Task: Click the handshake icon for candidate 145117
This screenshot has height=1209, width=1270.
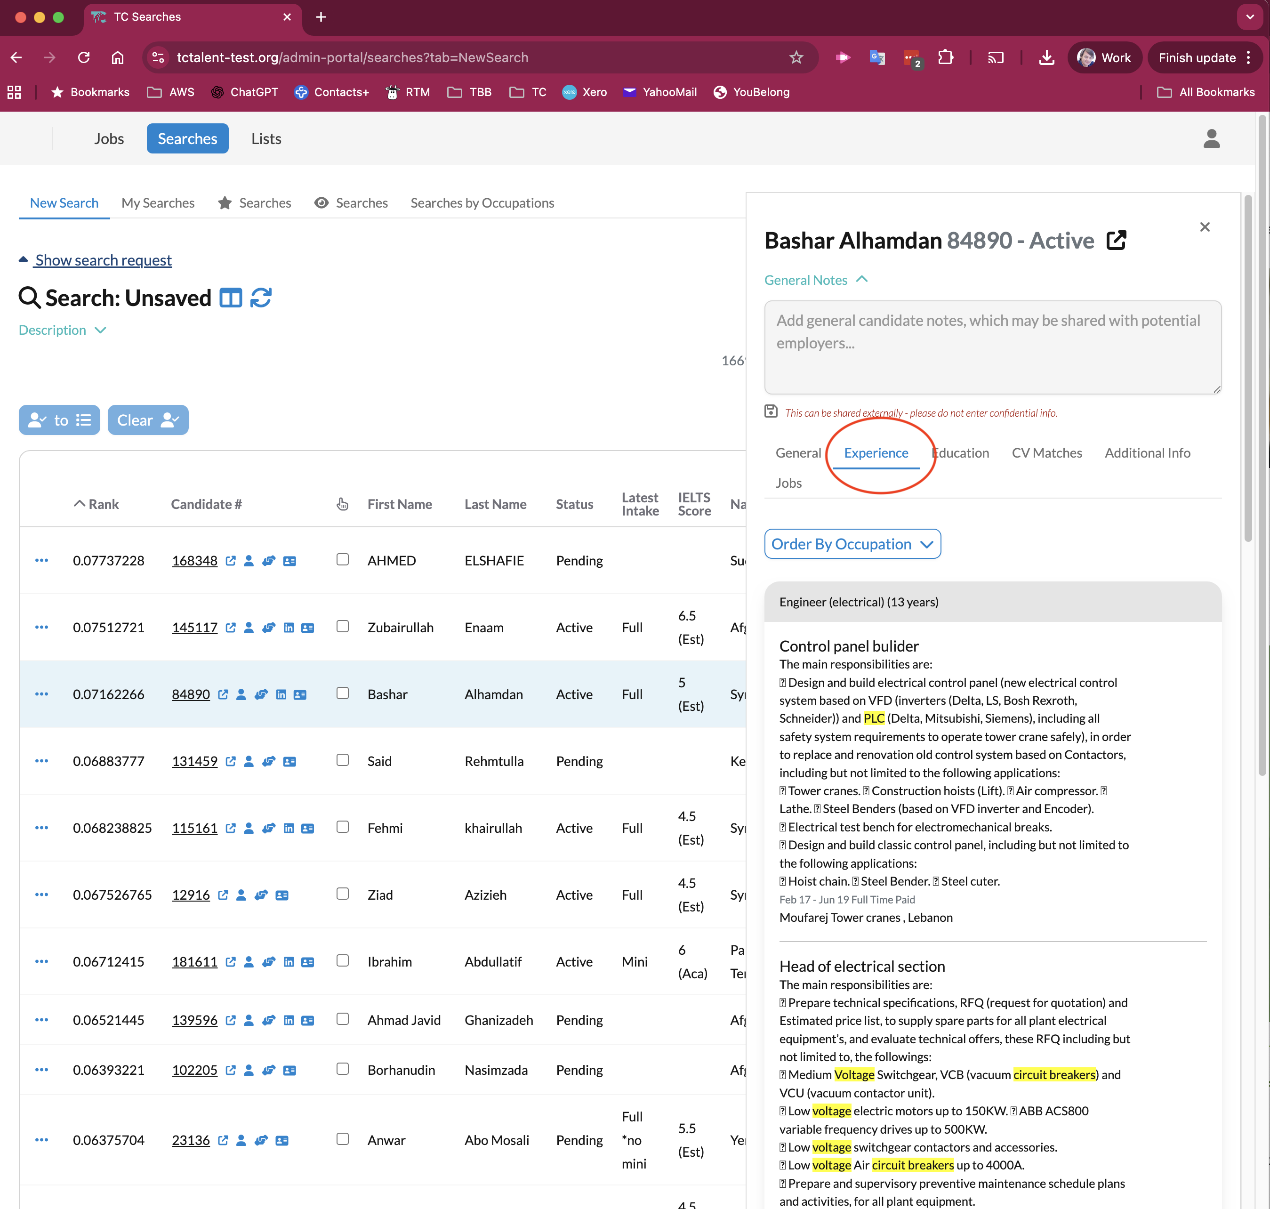Action: tap(269, 627)
